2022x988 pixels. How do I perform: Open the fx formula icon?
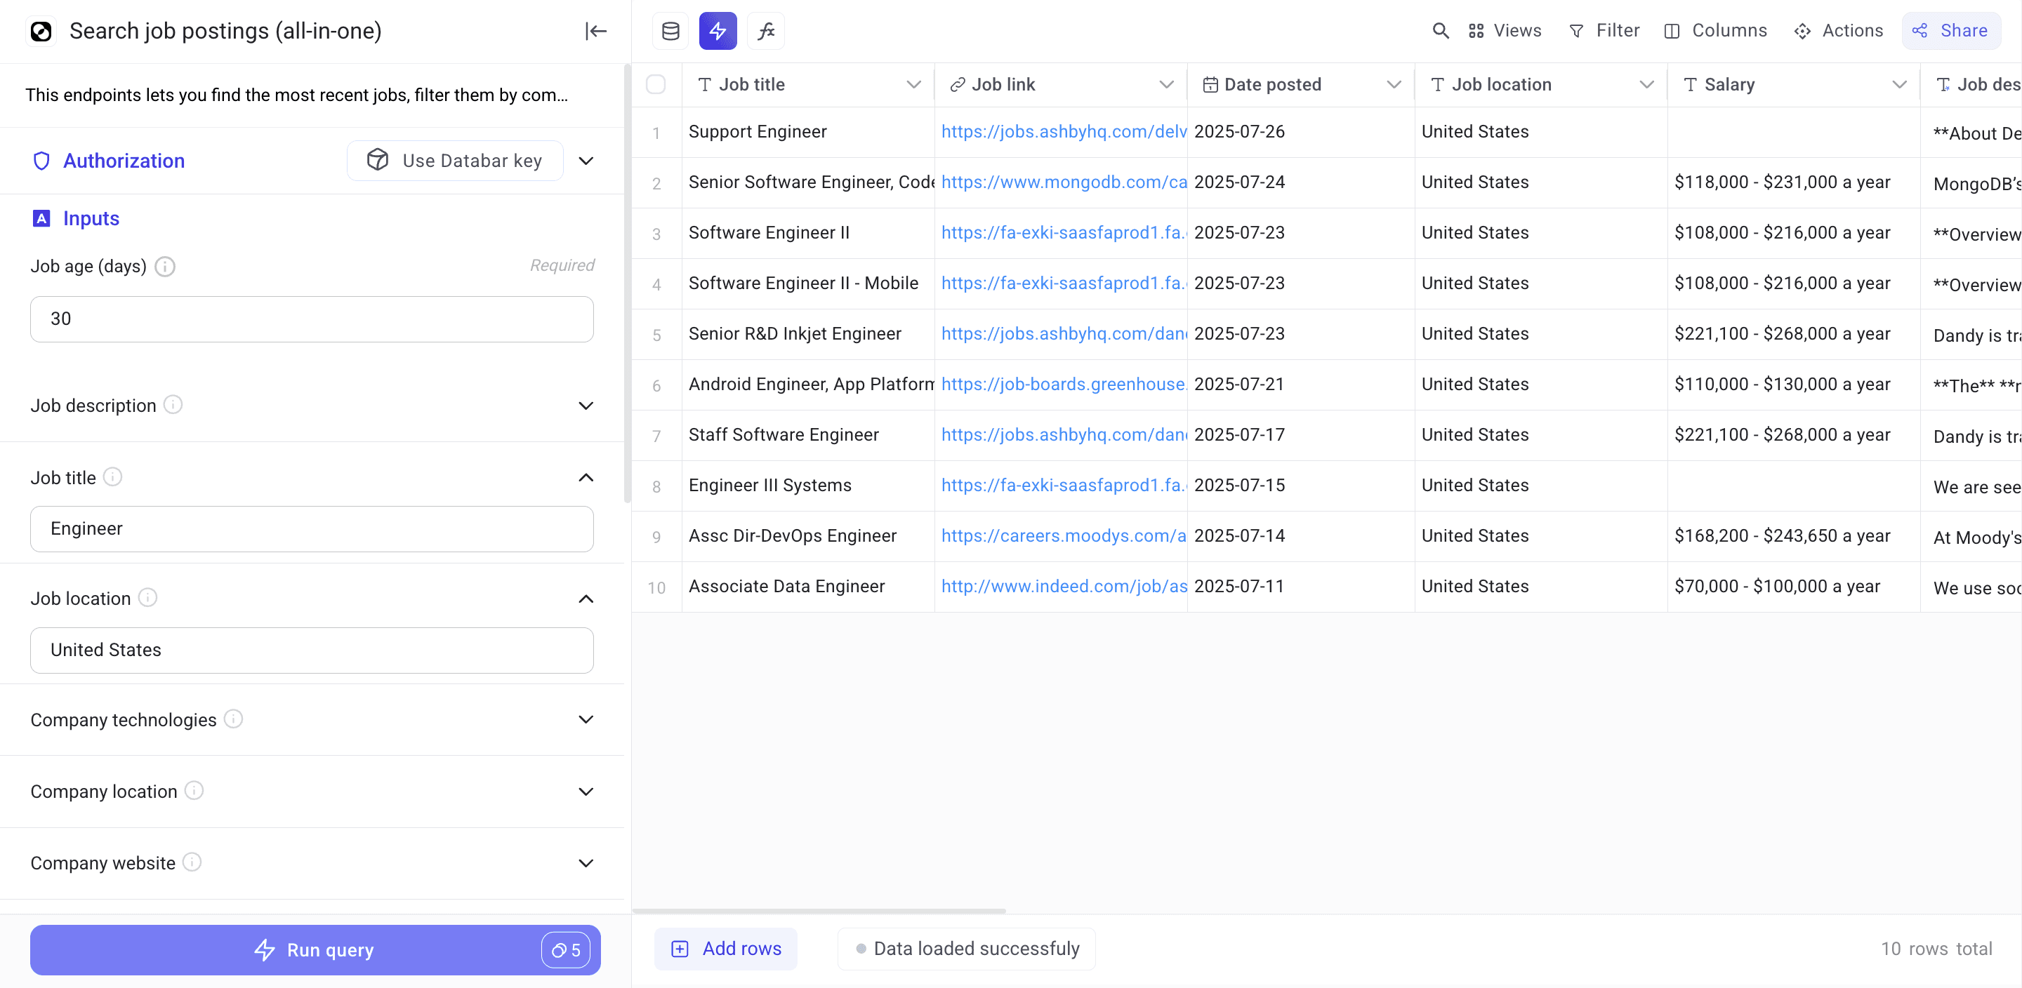765,32
